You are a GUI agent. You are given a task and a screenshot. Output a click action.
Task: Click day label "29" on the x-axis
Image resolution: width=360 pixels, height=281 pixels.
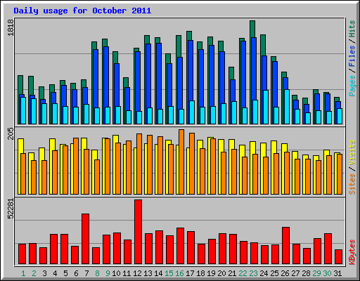point(316,273)
